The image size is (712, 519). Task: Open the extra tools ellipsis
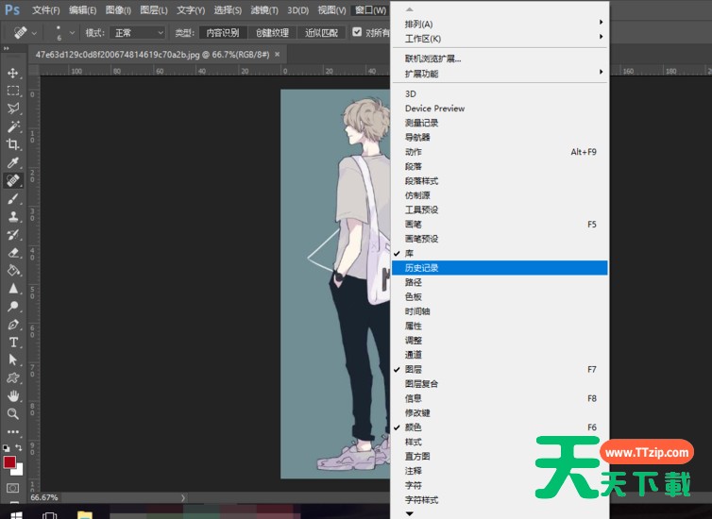(13, 431)
